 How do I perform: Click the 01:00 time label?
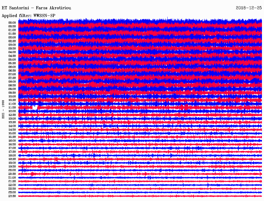coord(12,30)
